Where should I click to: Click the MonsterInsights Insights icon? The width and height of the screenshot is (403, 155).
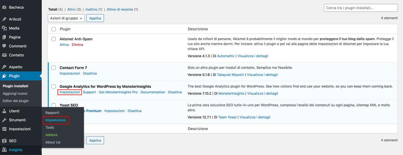pos(4,150)
